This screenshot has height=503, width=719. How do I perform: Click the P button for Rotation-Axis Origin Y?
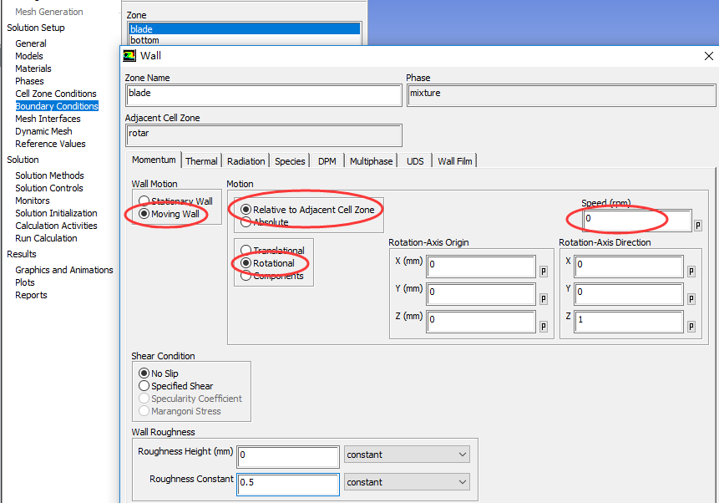point(544,299)
